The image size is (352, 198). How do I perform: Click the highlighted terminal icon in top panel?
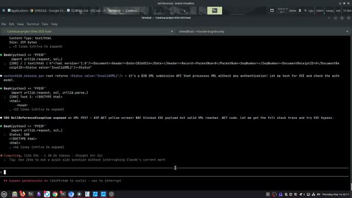(215, 10)
